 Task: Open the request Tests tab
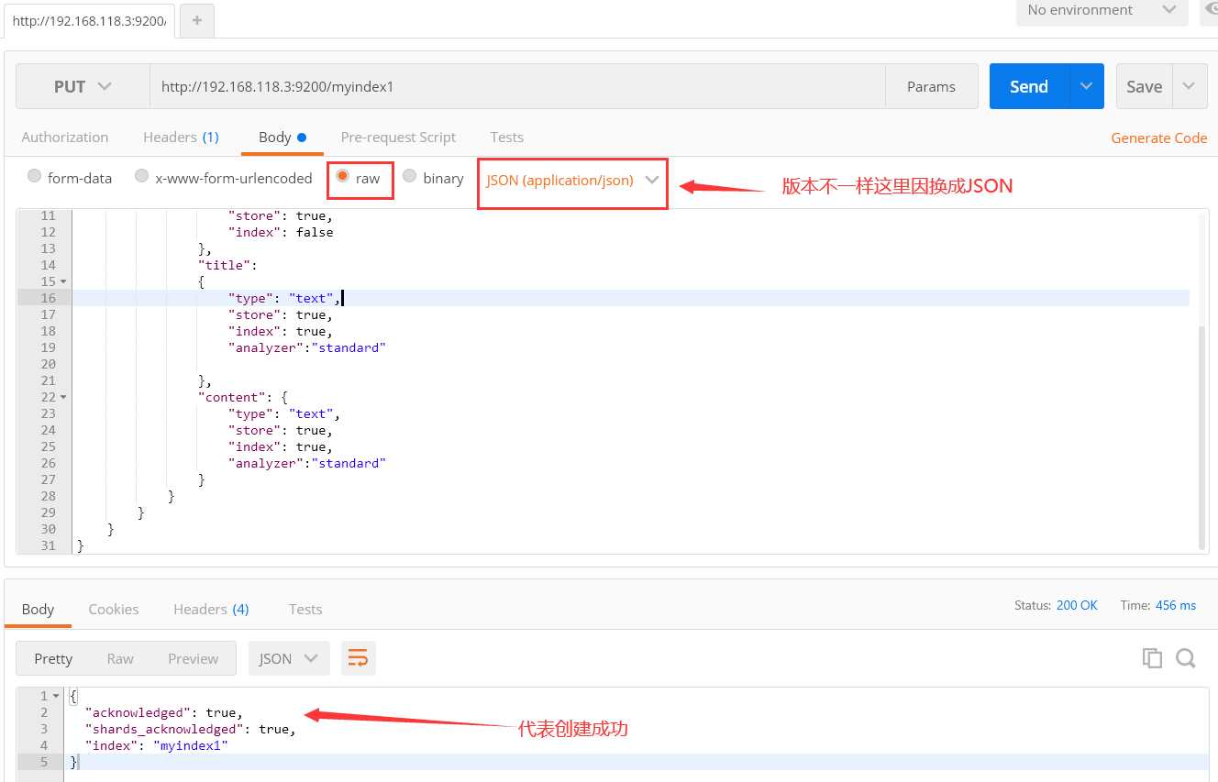(x=506, y=137)
